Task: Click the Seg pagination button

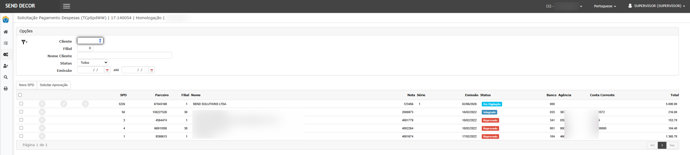Action: pyautogui.click(x=672, y=145)
